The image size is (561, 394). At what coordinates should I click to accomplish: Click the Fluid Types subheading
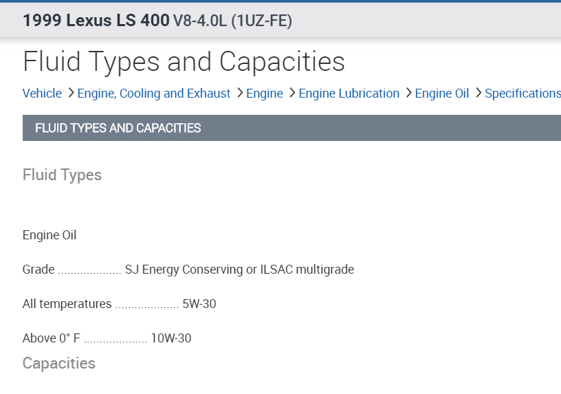tap(62, 175)
